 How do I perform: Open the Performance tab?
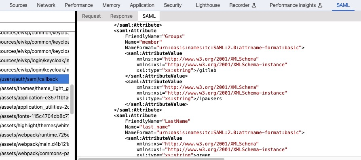click(x=79, y=5)
